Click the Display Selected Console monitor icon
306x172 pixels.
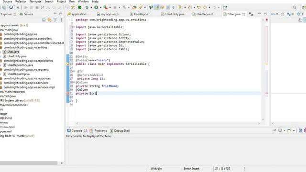point(280,130)
